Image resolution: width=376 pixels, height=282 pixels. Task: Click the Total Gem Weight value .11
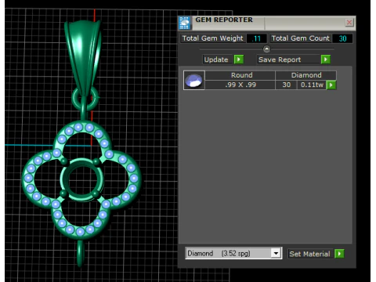pos(256,38)
